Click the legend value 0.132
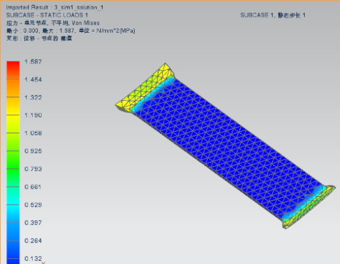This screenshot has width=340, height=264. pyautogui.click(x=33, y=259)
